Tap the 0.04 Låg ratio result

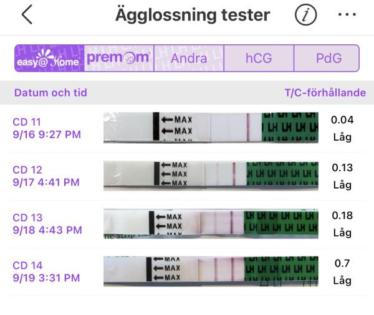(x=342, y=128)
